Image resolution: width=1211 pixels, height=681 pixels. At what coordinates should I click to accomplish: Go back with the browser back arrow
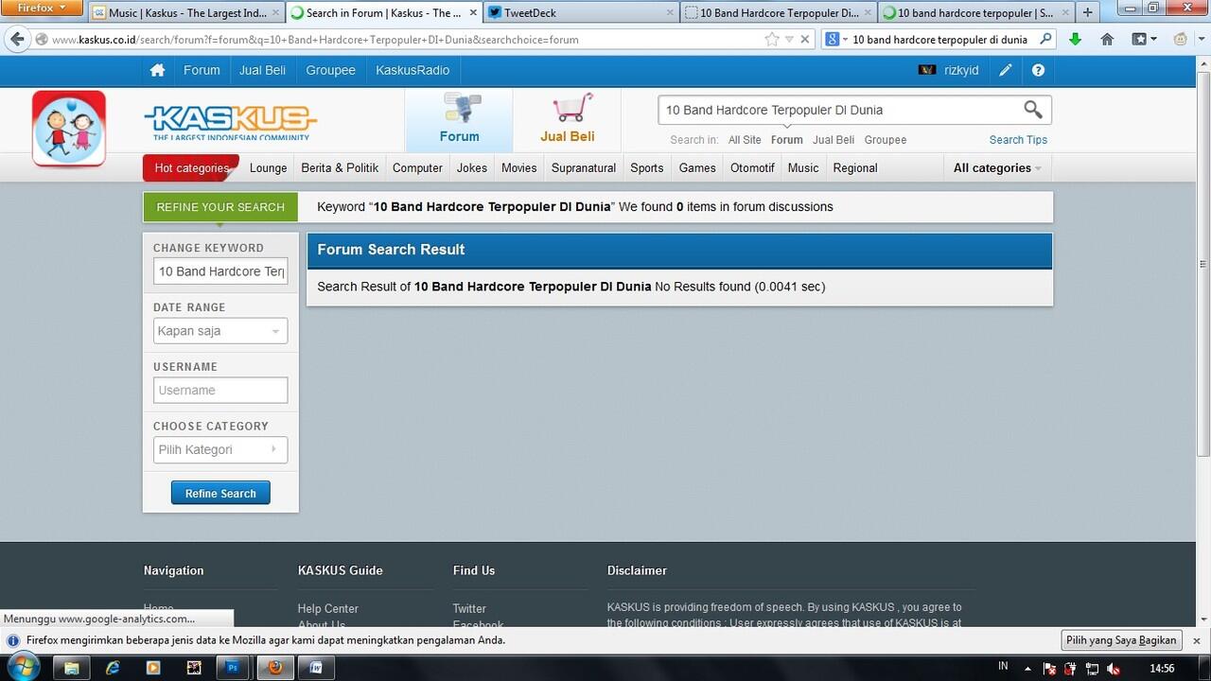[17, 39]
